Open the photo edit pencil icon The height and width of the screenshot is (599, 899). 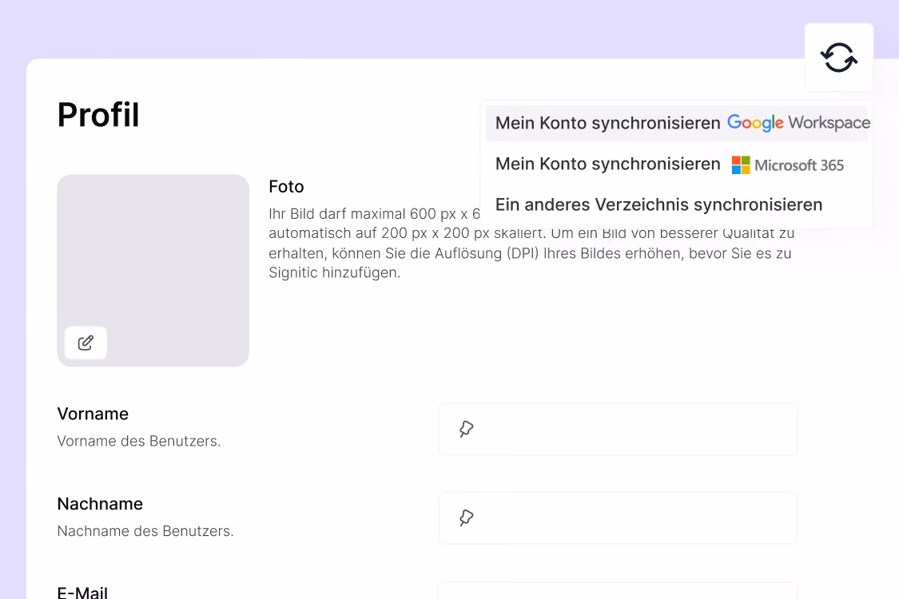click(86, 343)
